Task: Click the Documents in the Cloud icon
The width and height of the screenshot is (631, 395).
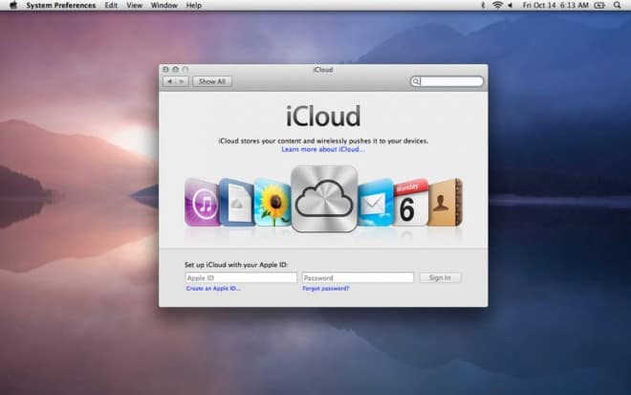Action: pyautogui.click(x=235, y=202)
